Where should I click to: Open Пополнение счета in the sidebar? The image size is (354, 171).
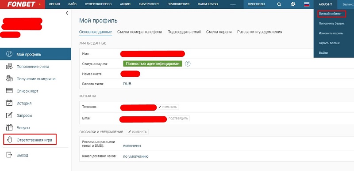(33, 67)
